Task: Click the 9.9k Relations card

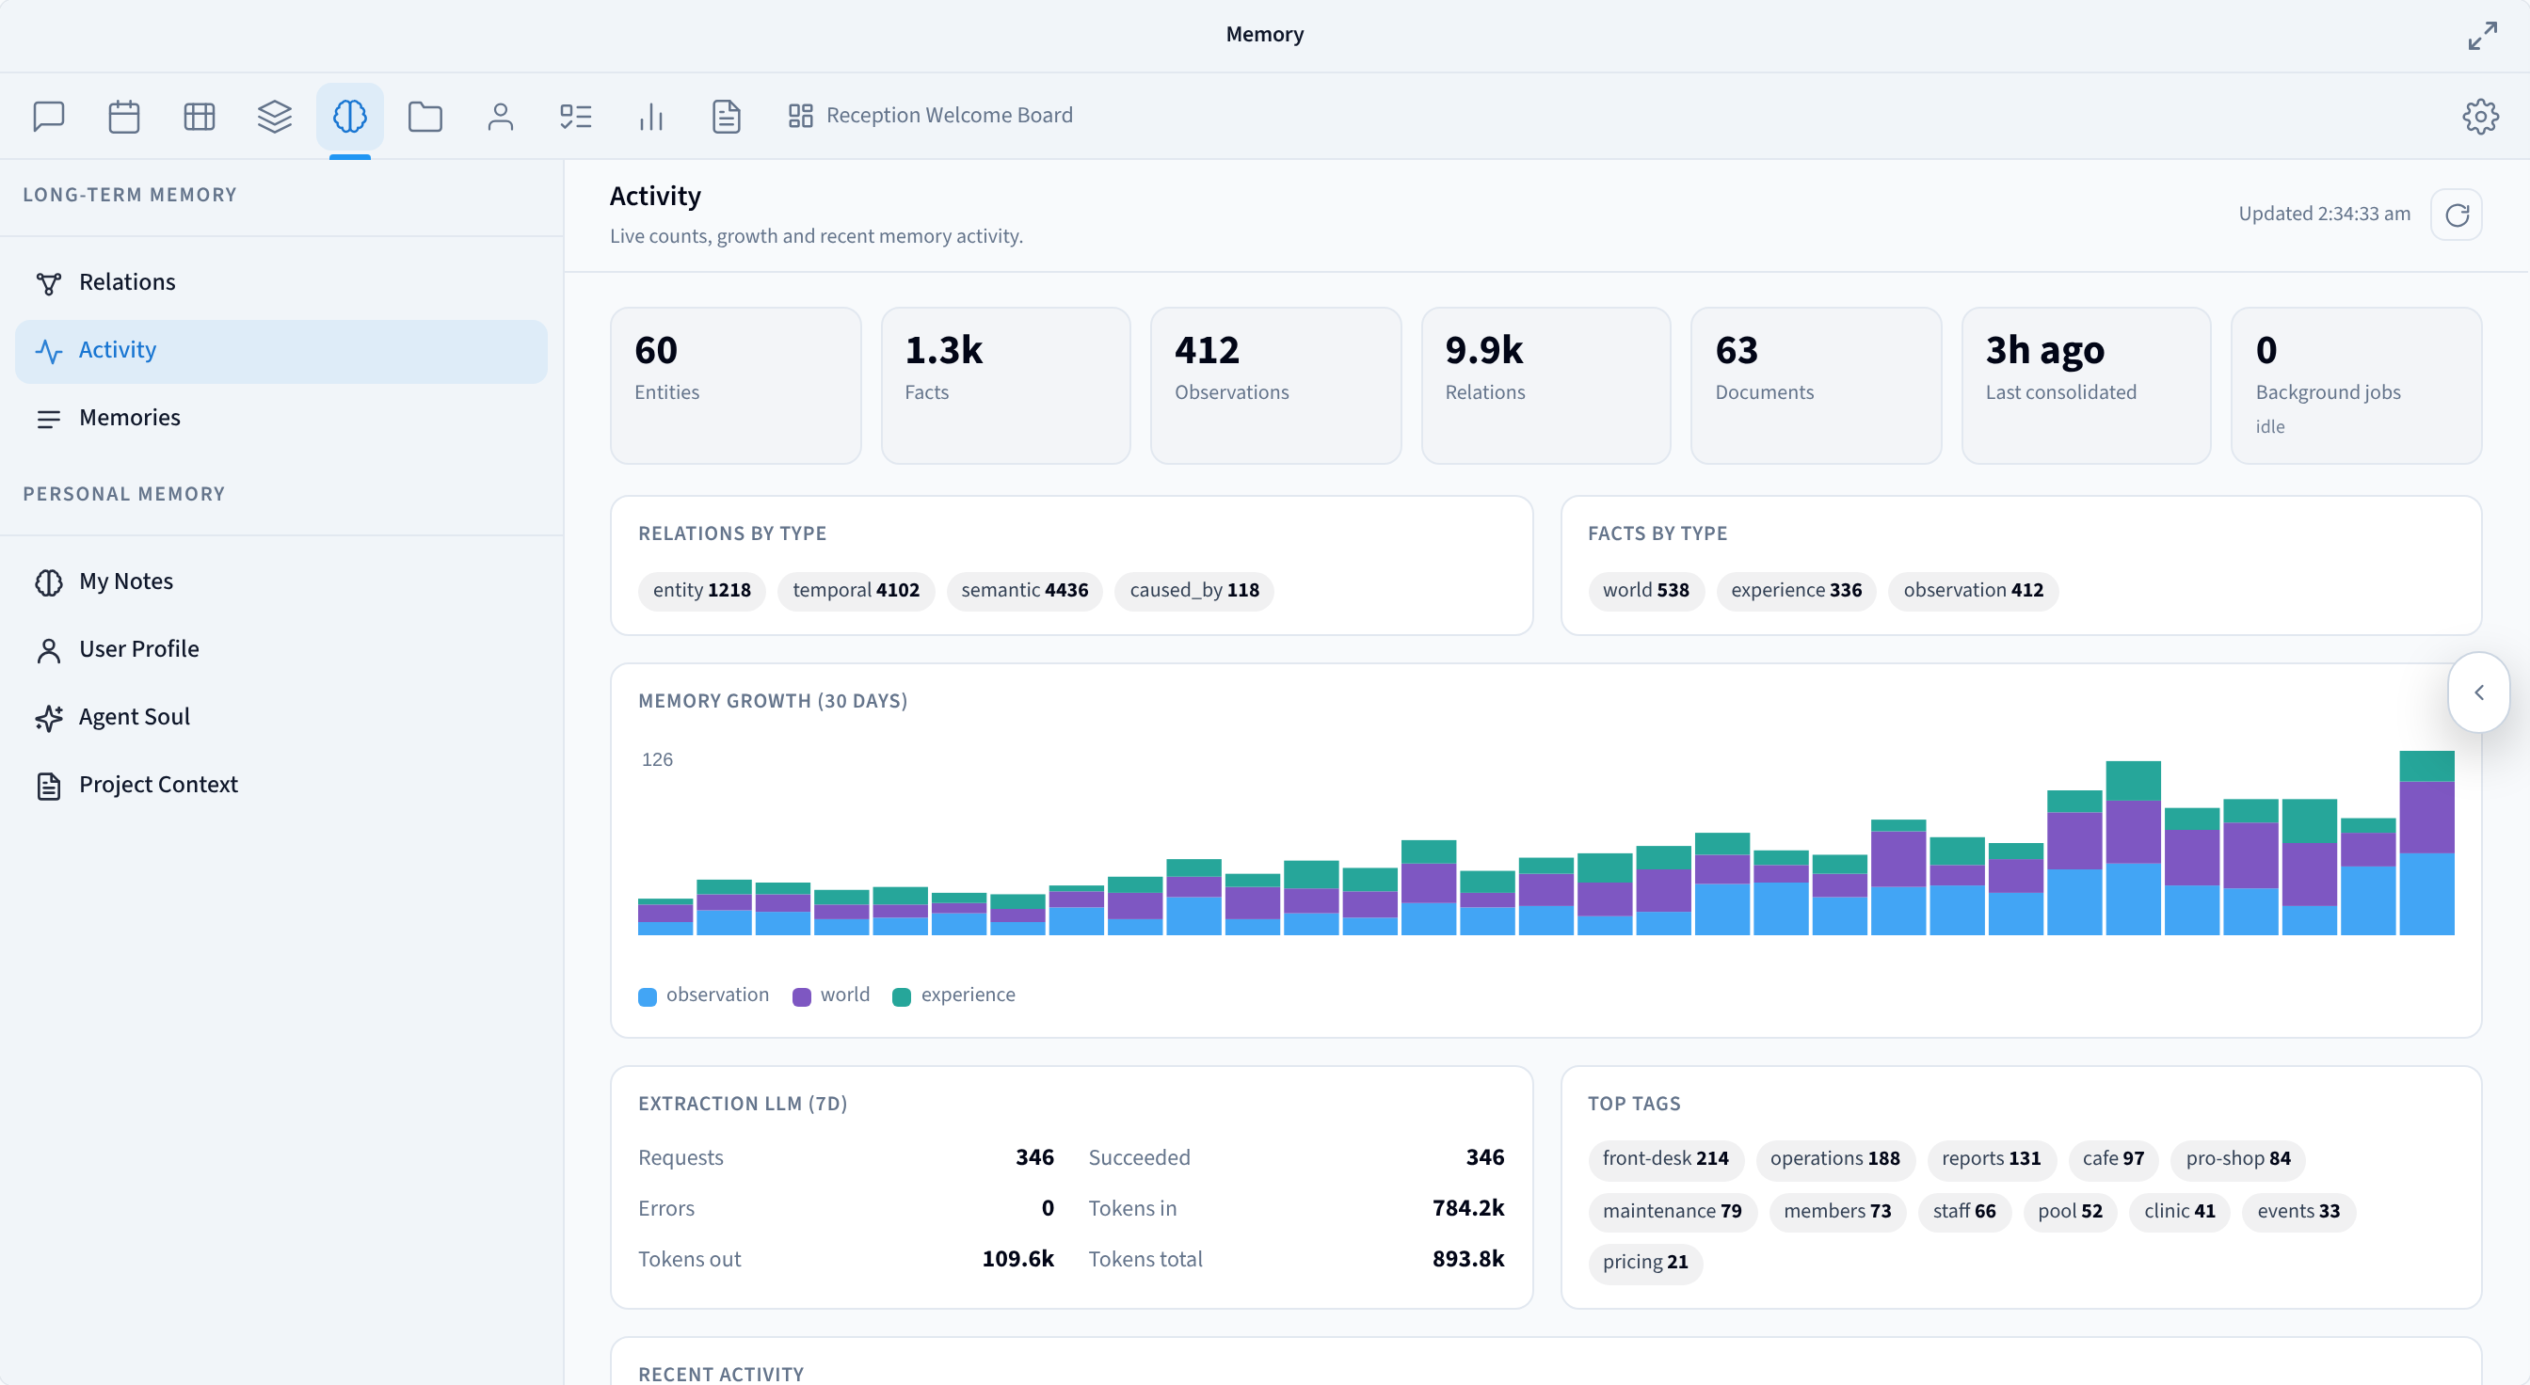Action: click(1545, 385)
